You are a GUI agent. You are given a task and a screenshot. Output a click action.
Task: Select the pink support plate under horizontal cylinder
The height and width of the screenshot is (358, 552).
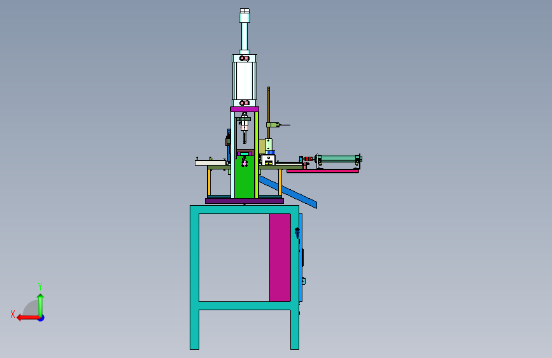[x=322, y=171]
